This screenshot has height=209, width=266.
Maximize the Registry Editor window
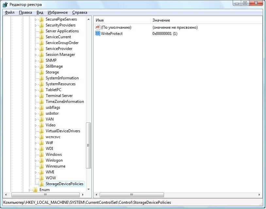pos(245,3)
